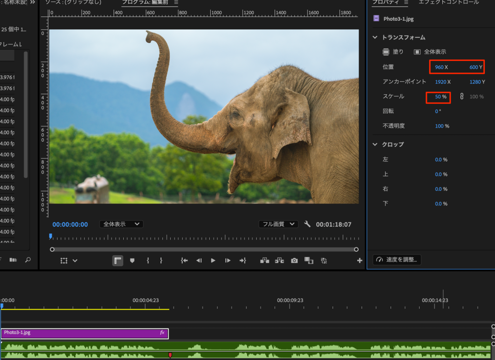Viewport: 495px width, 360px height.
Task: Click the Lift button icon
Action: point(264,260)
